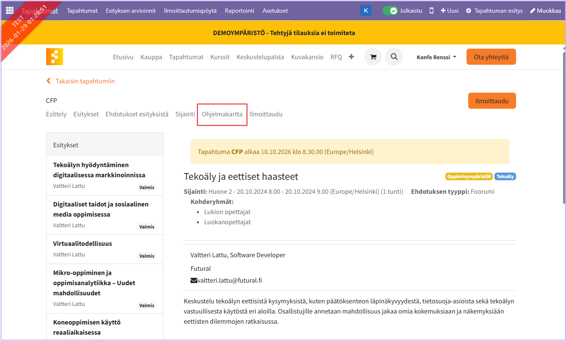
Task: Click the envelope icon beside email address
Action: [194, 280]
